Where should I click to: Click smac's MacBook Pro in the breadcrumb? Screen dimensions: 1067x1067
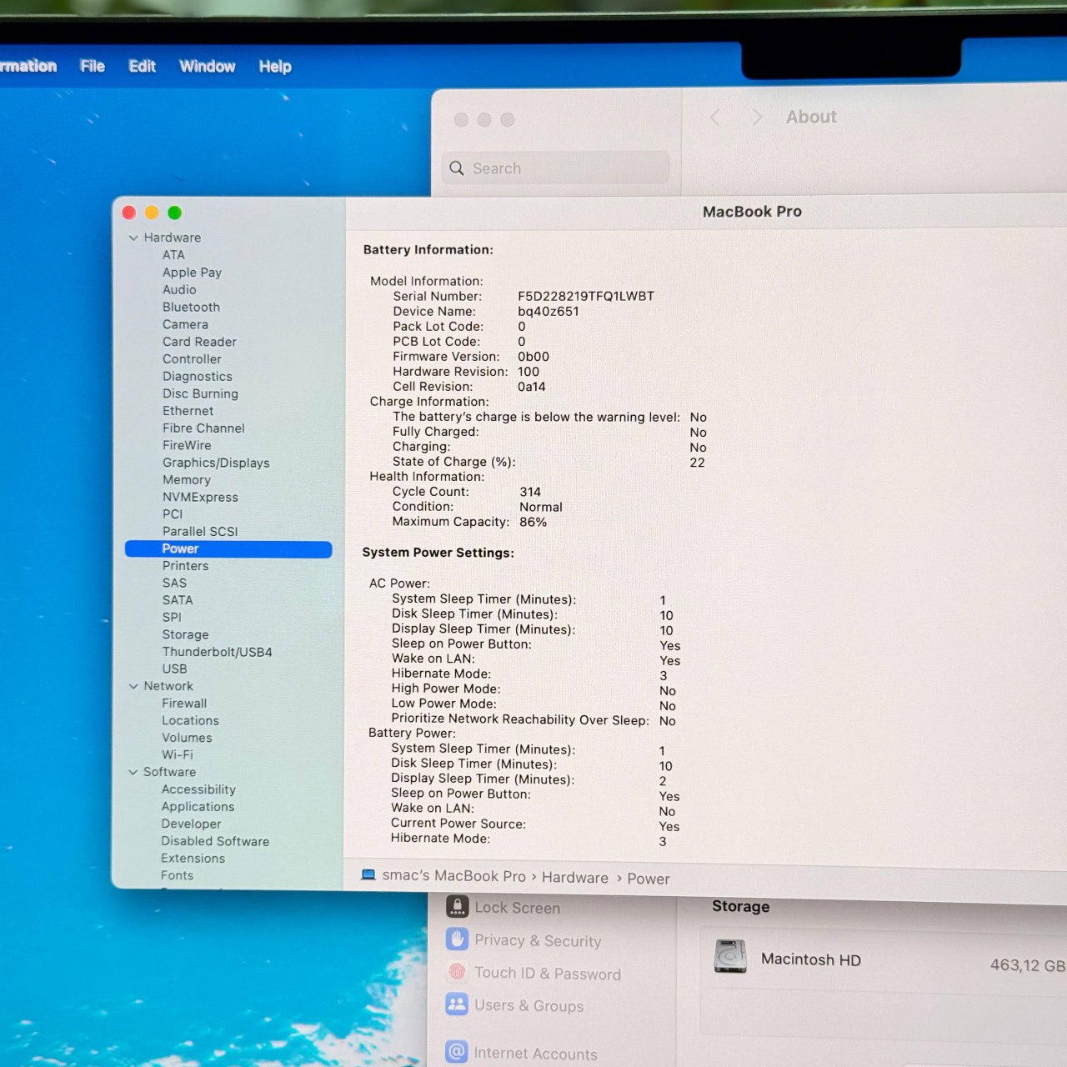coord(453,876)
